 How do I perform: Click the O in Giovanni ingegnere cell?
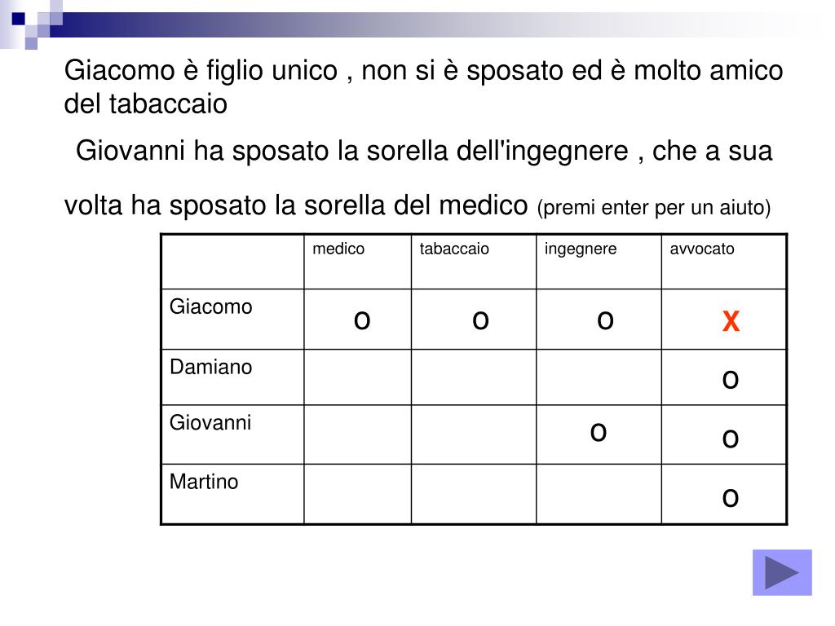pyautogui.click(x=599, y=432)
